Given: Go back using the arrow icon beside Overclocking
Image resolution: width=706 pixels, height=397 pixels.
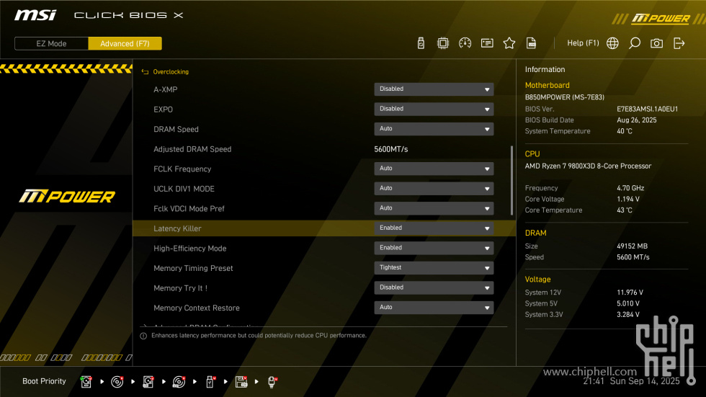Looking at the screenshot, I should (x=145, y=72).
